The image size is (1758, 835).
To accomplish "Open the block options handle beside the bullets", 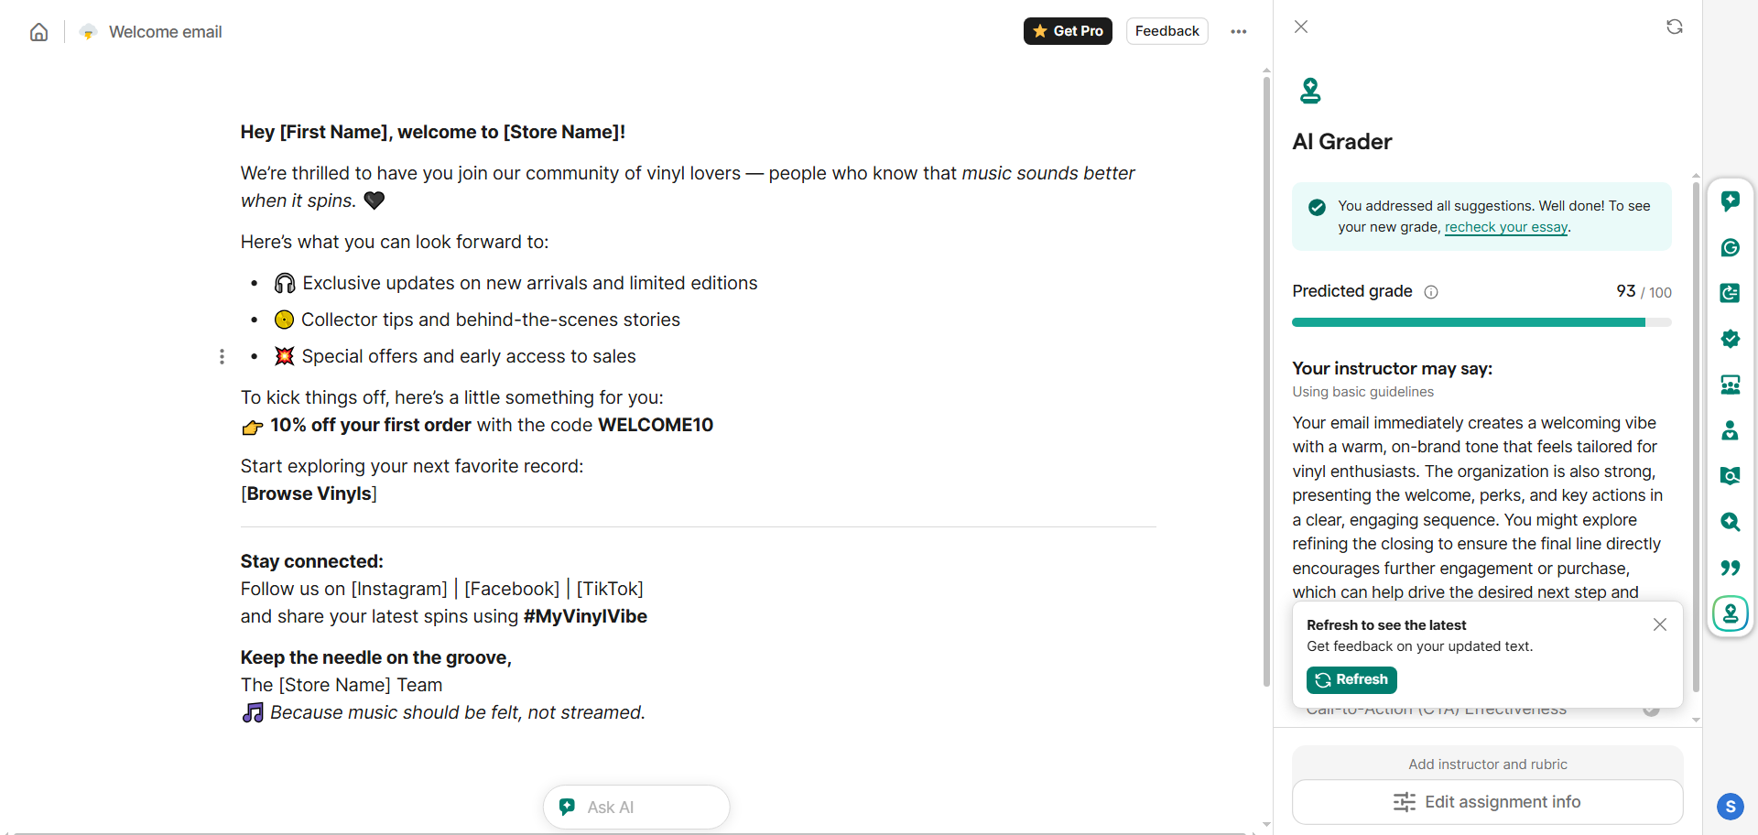I will (222, 357).
